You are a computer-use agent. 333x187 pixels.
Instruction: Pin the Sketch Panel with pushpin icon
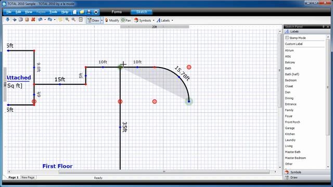coord(324,26)
